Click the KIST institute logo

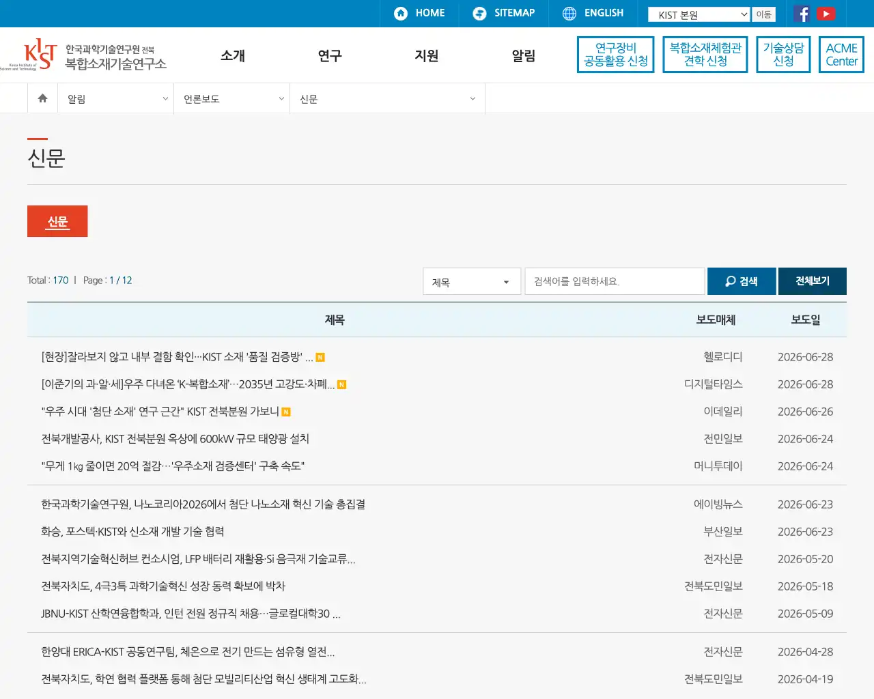(x=29, y=55)
